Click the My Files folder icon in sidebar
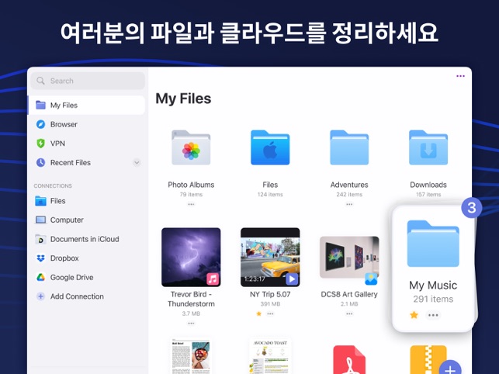This screenshot has height=374, width=499. [x=40, y=105]
